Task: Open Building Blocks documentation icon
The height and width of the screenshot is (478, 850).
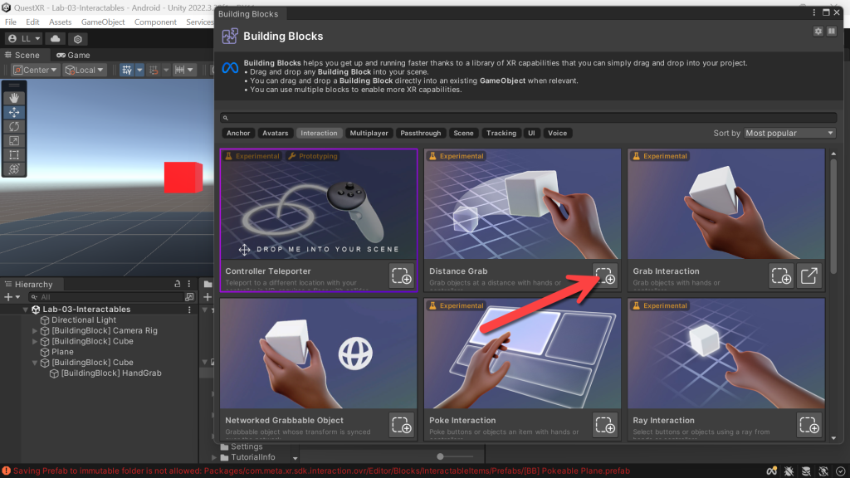Action: pyautogui.click(x=832, y=32)
